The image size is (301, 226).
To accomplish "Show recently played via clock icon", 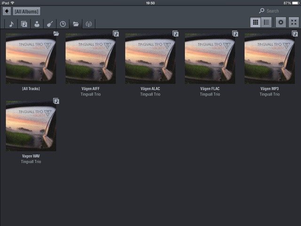I will click(x=63, y=24).
